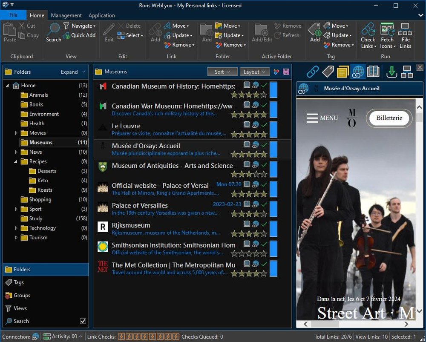Open the sitemap hierarchy icon
The height and width of the screenshot is (342, 426).
(407, 72)
